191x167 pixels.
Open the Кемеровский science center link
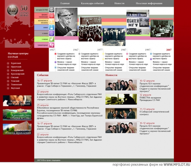click(17, 70)
